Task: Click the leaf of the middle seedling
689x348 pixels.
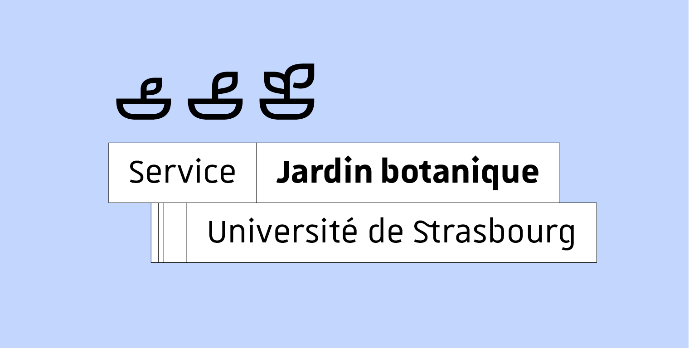Action: click(225, 82)
